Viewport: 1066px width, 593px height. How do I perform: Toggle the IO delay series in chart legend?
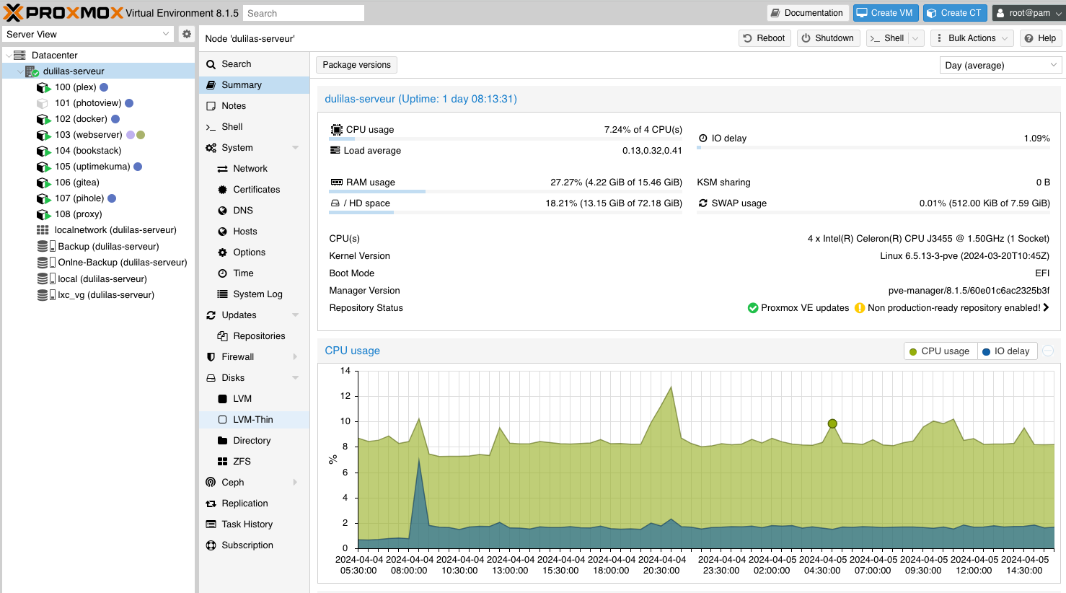point(1007,351)
